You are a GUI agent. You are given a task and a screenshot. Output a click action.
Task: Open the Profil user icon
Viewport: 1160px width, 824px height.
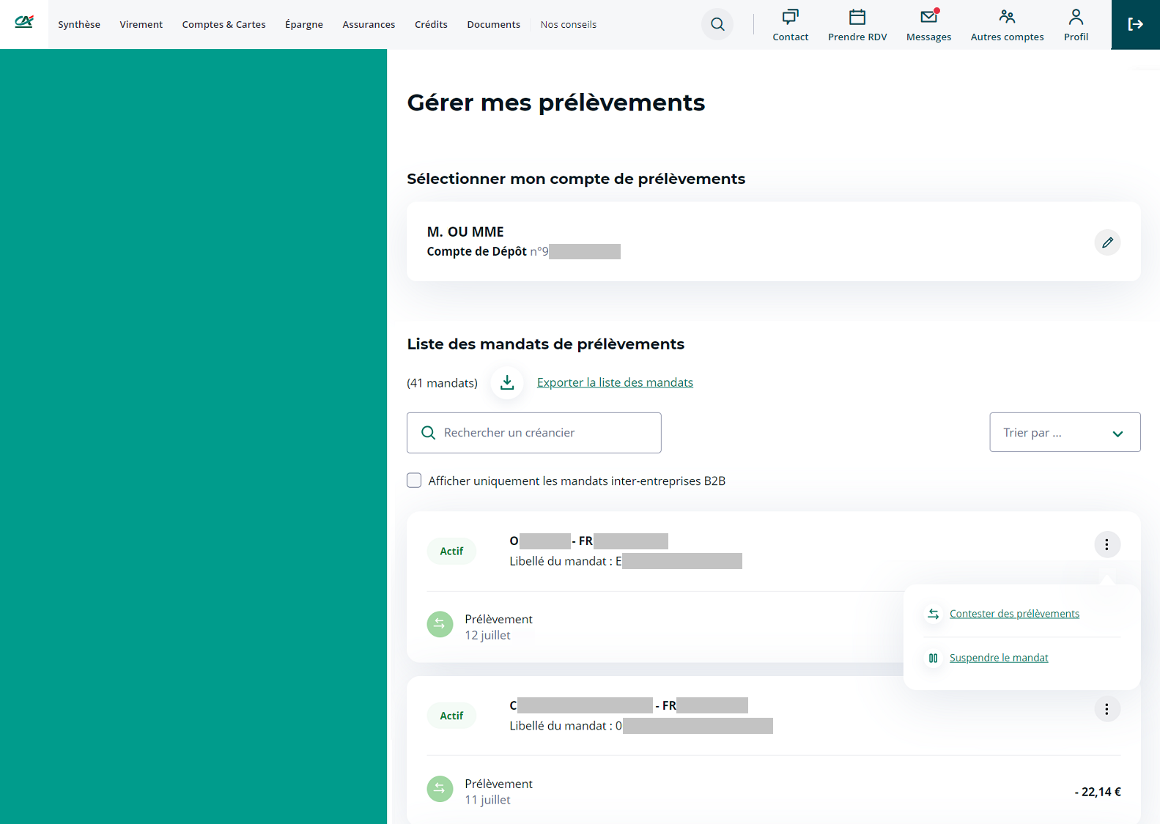tap(1076, 18)
